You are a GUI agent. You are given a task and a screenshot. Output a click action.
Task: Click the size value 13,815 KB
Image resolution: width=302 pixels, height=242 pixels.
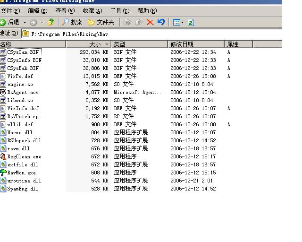point(95,76)
